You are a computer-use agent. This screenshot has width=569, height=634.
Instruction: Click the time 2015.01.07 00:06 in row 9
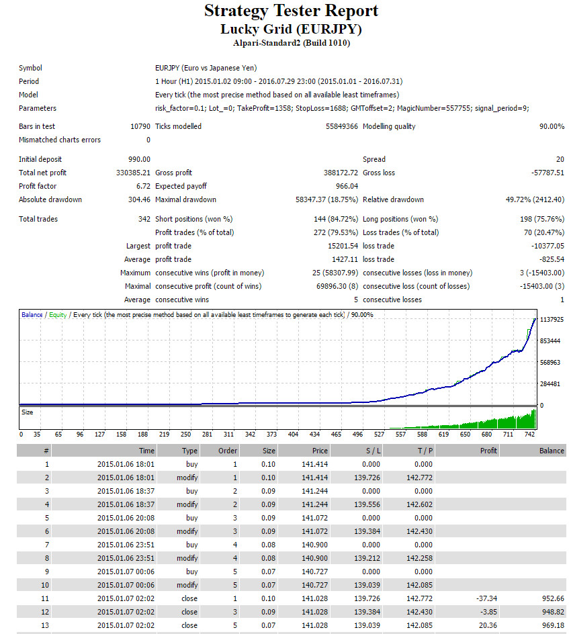click(126, 572)
